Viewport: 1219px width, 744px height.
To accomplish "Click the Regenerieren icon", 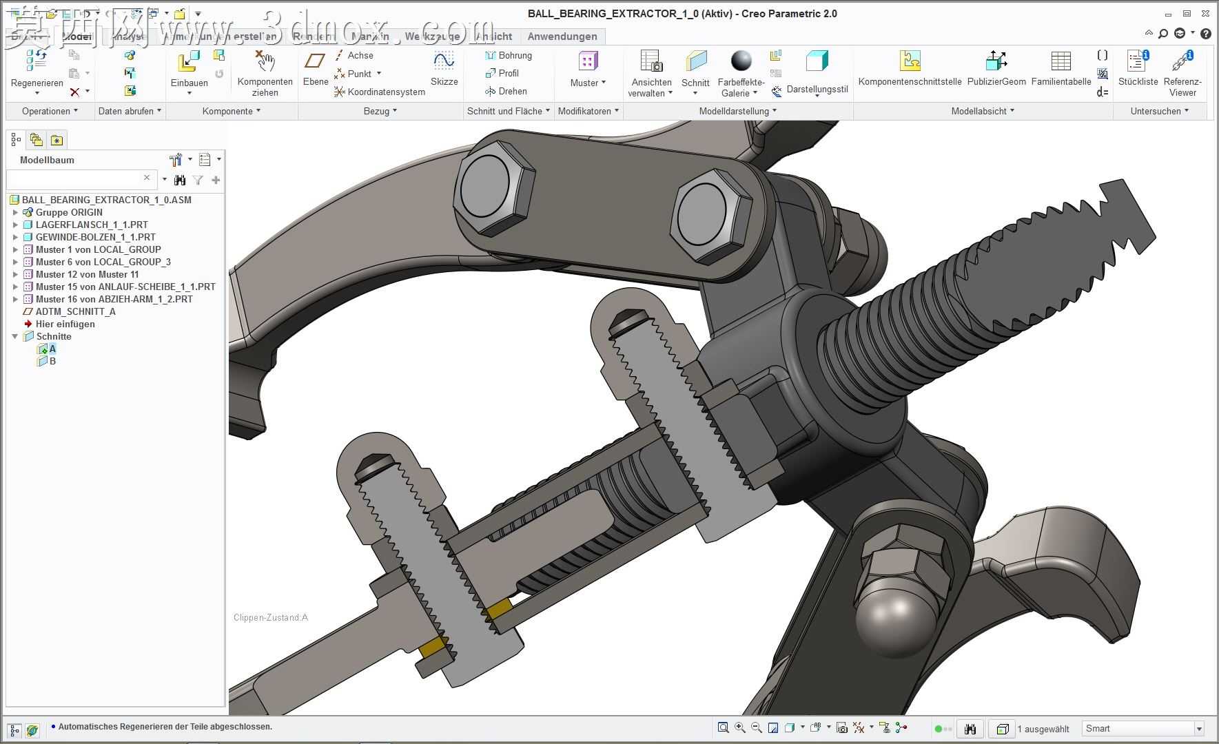I will [x=37, y=61].
